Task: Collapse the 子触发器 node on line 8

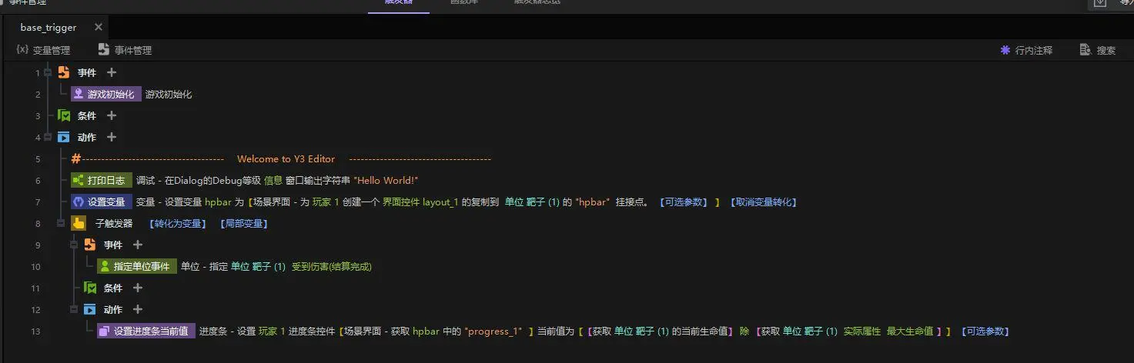Action: coord(61,223)
